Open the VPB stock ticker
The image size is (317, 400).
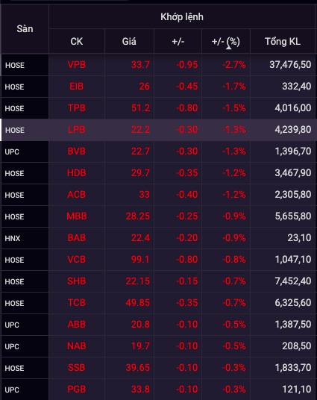click(77, 64)
